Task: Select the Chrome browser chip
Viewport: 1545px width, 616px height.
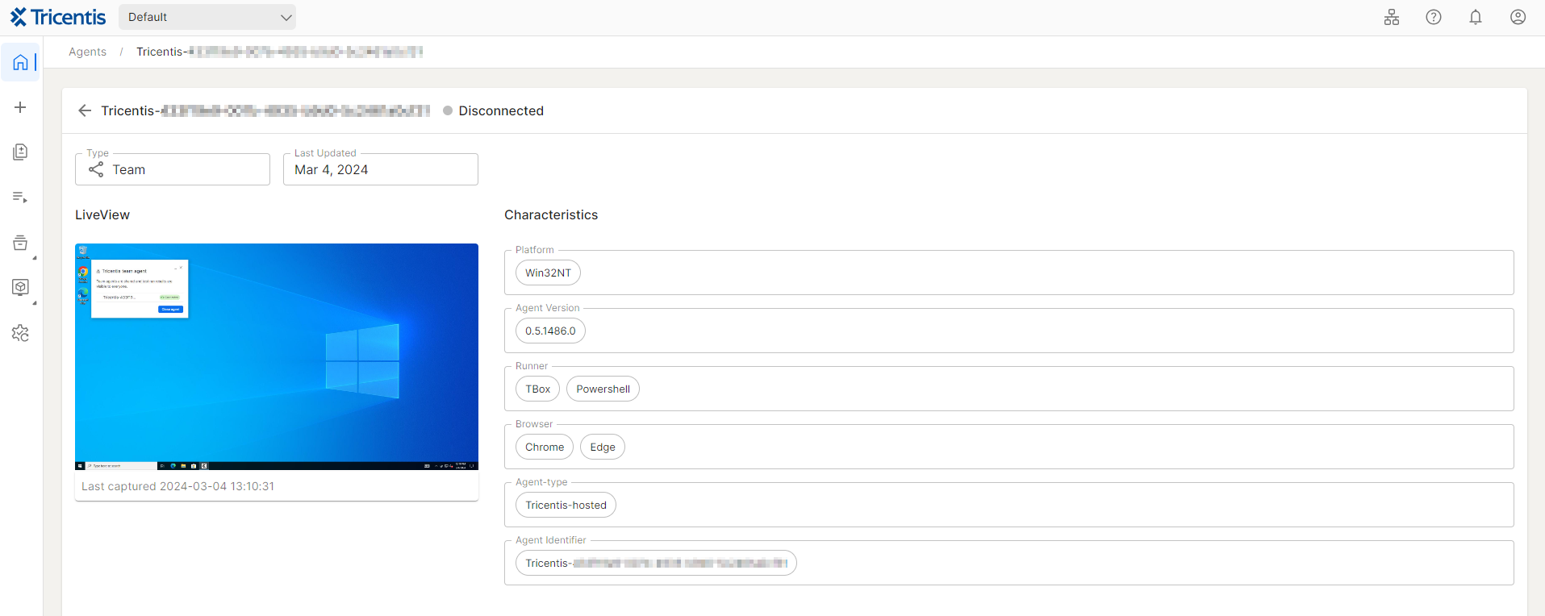Action: pyautogui.click(x=545, y=447)
